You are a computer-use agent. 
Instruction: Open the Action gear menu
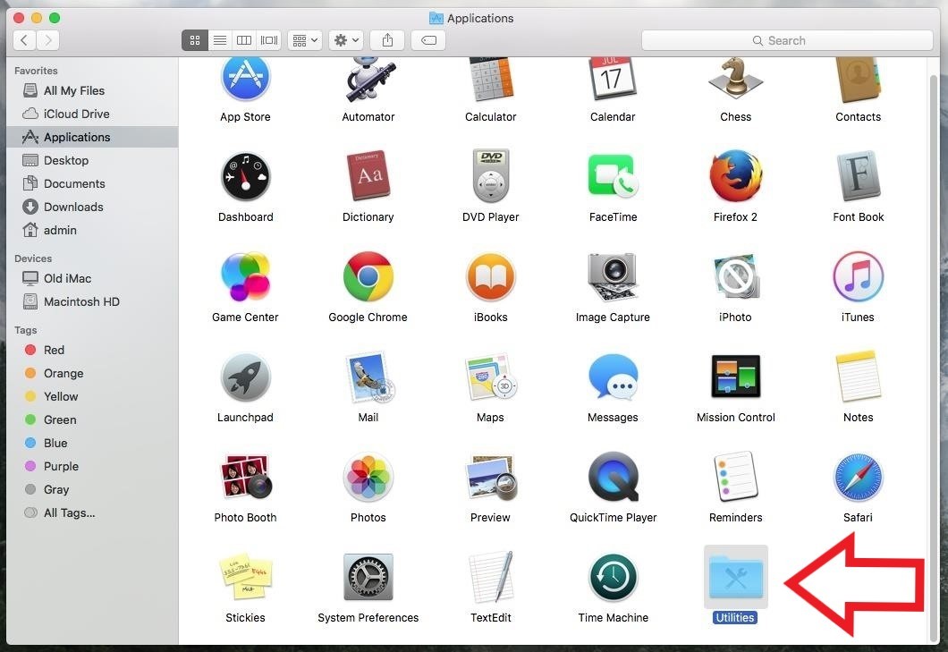pyautogui.click(x=346, y=40)
